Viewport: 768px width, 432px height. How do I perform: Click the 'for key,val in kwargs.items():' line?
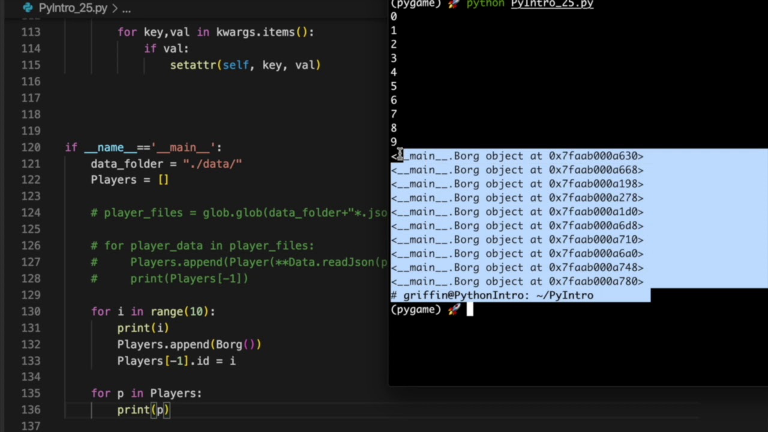[x=216, y=32]
